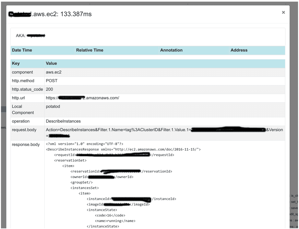Image resolution: width=299 pixels, height=229 pixels.
Task: Select the Local Component key cell
Action: click(23, 109)
